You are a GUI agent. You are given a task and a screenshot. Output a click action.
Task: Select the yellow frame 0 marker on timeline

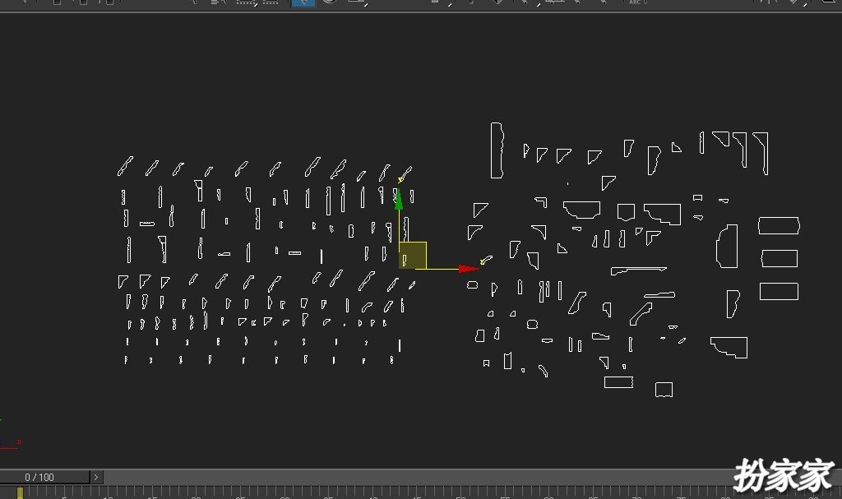20,493
